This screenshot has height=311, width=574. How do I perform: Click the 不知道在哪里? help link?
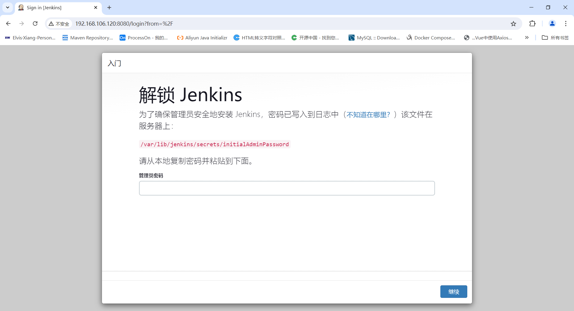[368, 115]
